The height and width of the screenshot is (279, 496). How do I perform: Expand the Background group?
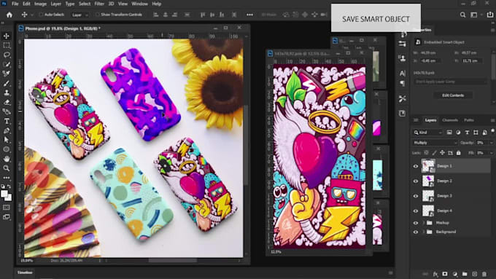pyautogui.click(x=424, y=232)
